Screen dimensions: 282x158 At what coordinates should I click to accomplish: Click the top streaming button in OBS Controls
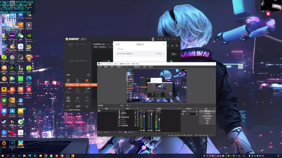[x=207, y=111]
